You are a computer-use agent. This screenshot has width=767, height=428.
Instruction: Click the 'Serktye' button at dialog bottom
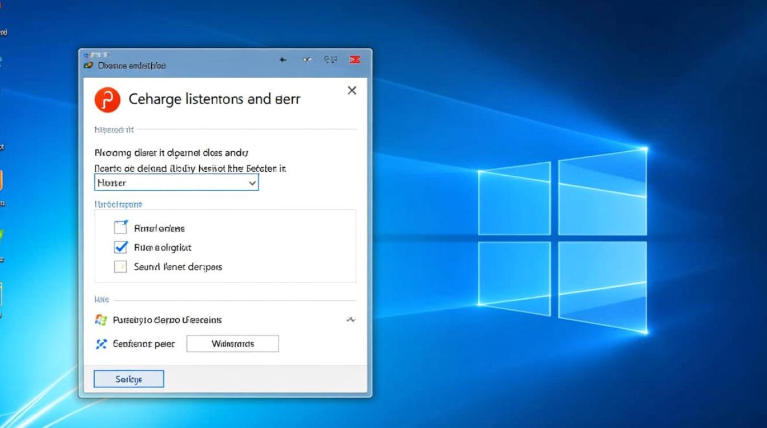pyautogui.click(x=129, y=379)
